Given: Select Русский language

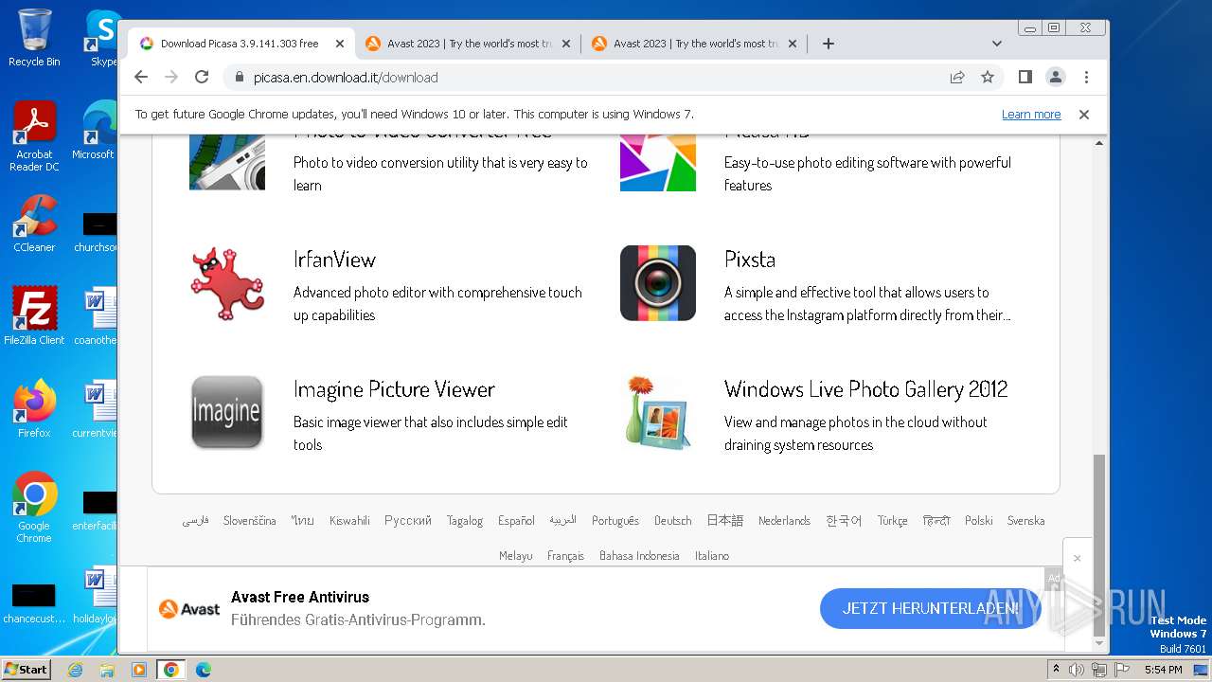Looking at the screenshot, I should pyautogui.click(x=408, y=521).
